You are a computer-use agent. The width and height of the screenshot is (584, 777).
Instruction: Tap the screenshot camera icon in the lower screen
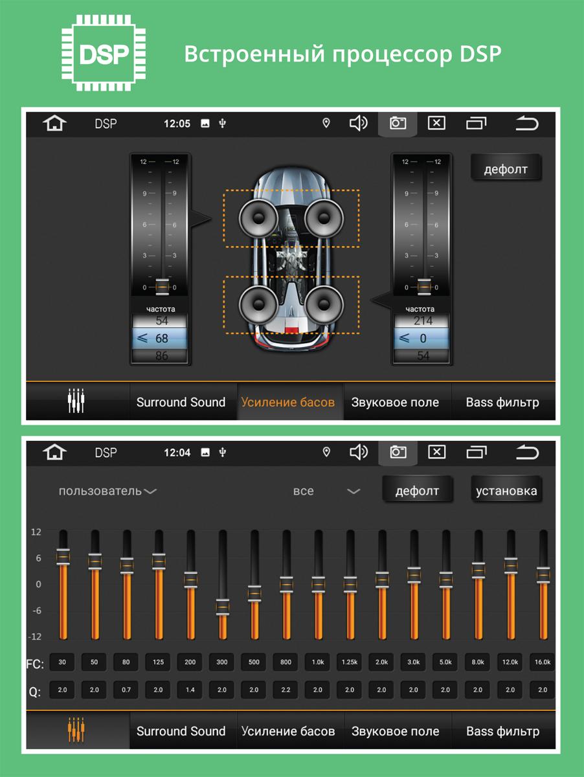[398, 452]
